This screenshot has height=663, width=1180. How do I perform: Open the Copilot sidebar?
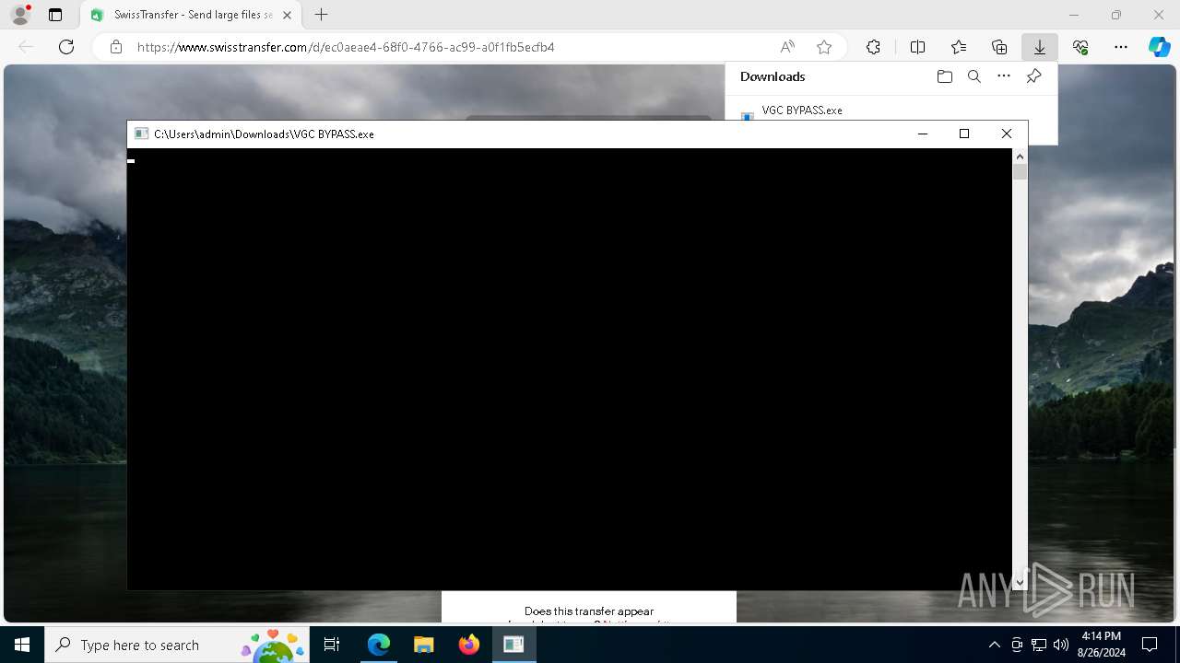click(x=1159, y=47)
